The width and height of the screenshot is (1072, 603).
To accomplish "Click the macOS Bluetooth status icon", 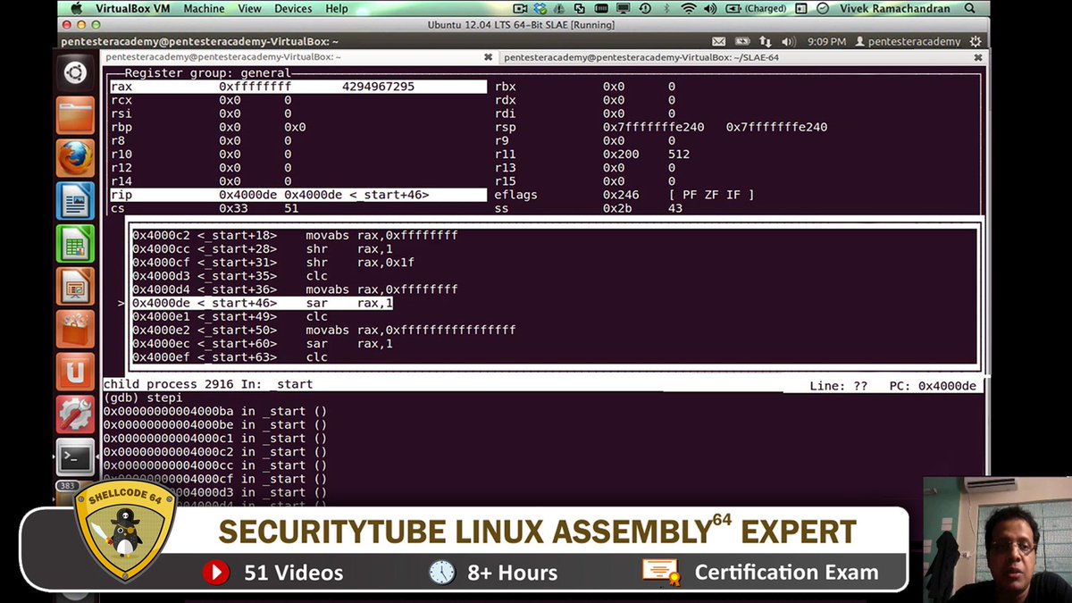I will tap(666, 8).
